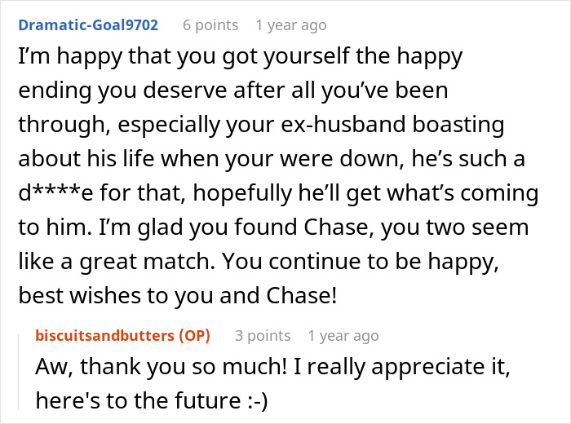This screenshot has width=571, height=424.
Task: Click the "6 points" score label
Action: tap(210, 25)
